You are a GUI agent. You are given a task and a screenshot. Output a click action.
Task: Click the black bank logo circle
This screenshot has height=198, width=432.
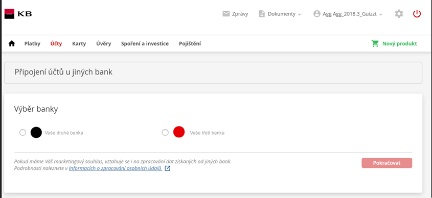[36, 132]
